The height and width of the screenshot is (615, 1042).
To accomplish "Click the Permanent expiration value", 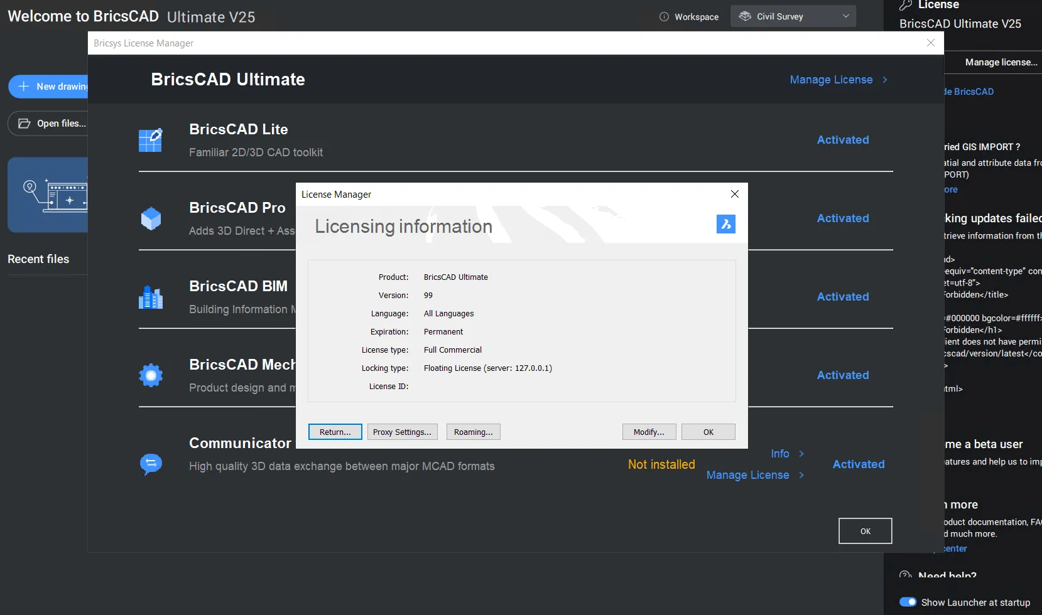I will point(443,332).
